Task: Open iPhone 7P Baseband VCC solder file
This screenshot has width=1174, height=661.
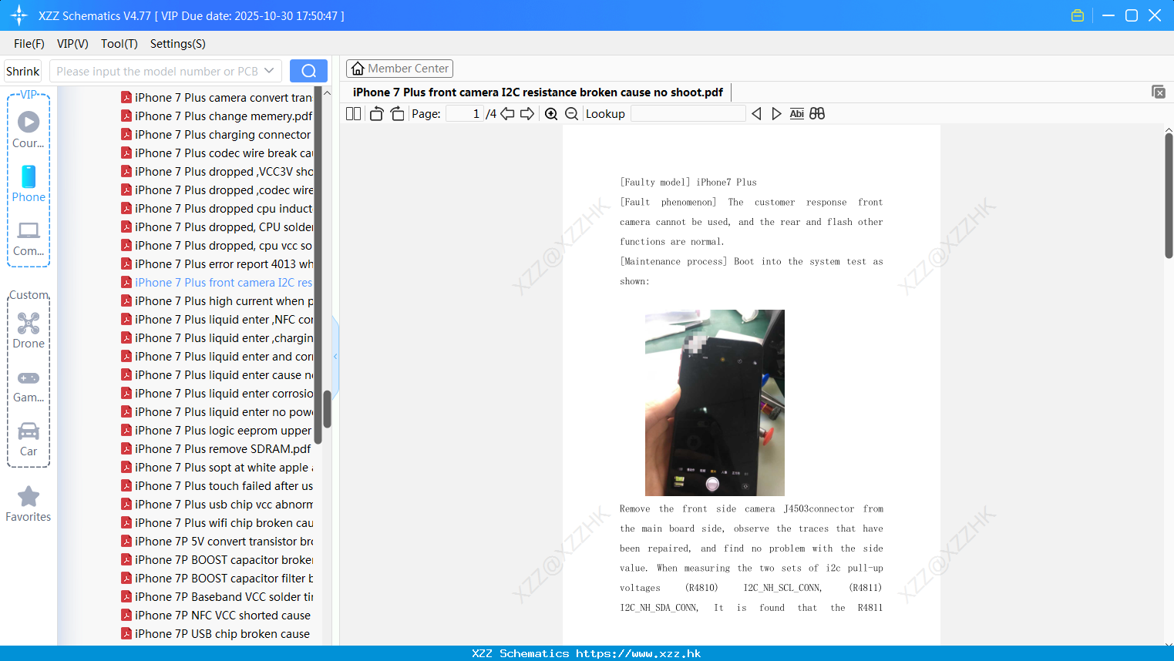Action: coord(217,597)
